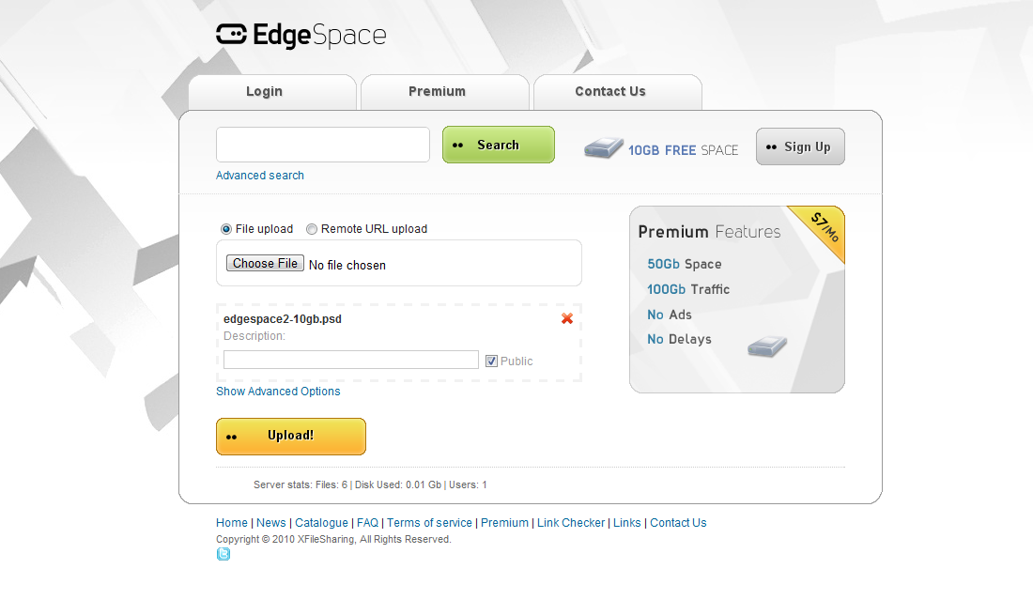Remove edgespace2-10gb.psd with red X icon

566,318
